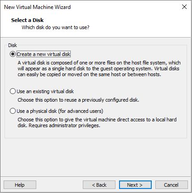Click the 'Requires administrator privileges' sentence

pos(64,125)
